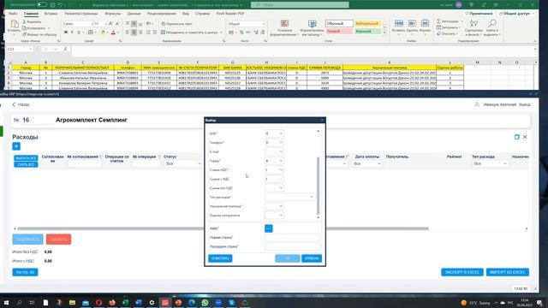Viewport: 548px width, 308px height.
Task: Click the Paste (Вставить) icon in Excel ribbon
Action: coord(15,24)
